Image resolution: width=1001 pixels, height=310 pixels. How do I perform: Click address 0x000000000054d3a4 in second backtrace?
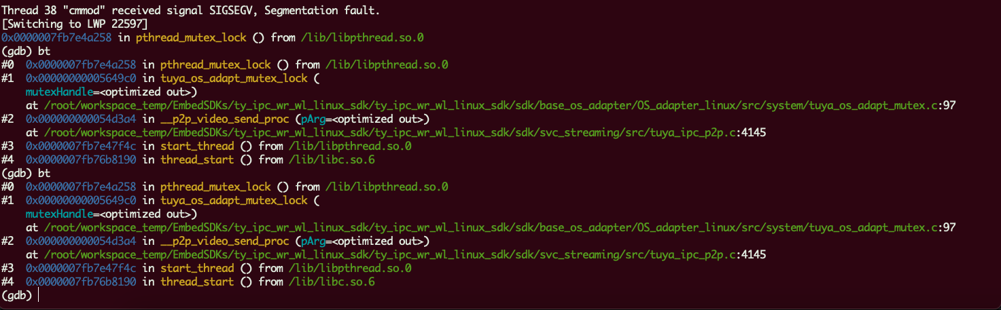(82, 241)
